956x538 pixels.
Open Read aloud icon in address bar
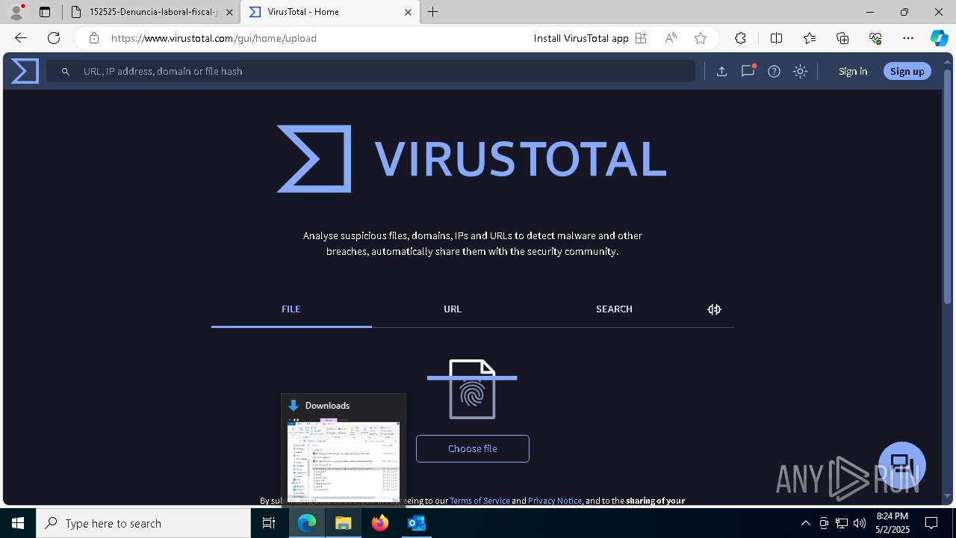[x=671, y=38]
